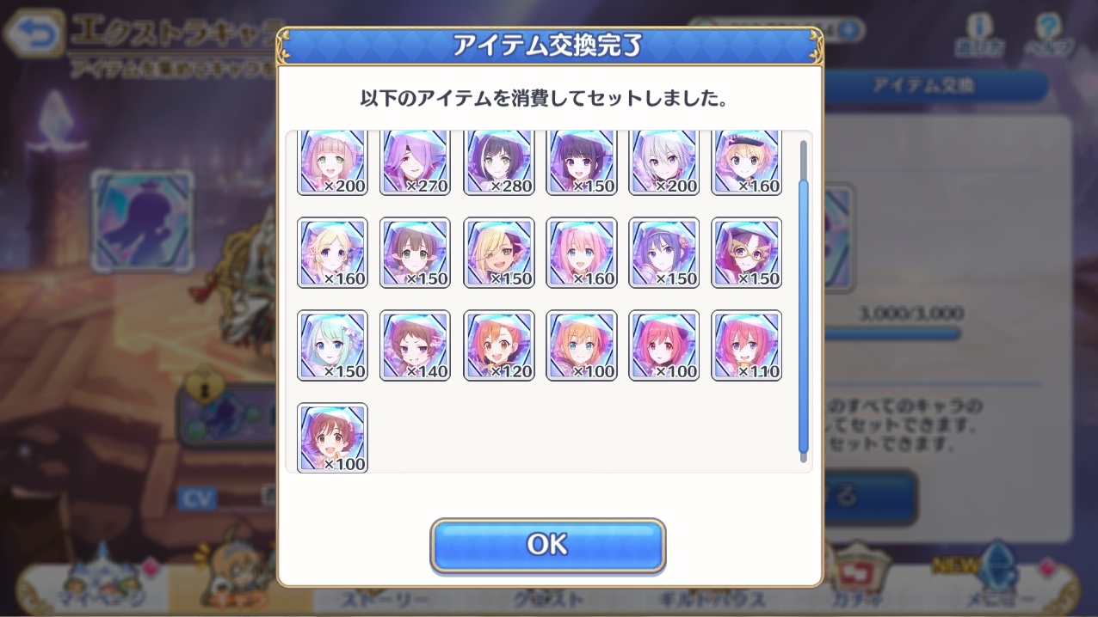Image resolution: width=1098 pixels, height=617 pixels.
Task: Tap the character piece icon with ×140
Action: coord(415,345)
